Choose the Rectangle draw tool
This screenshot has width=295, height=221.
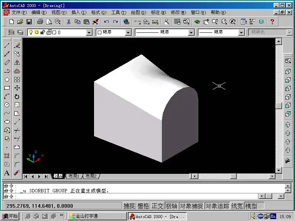click(7, 88)
